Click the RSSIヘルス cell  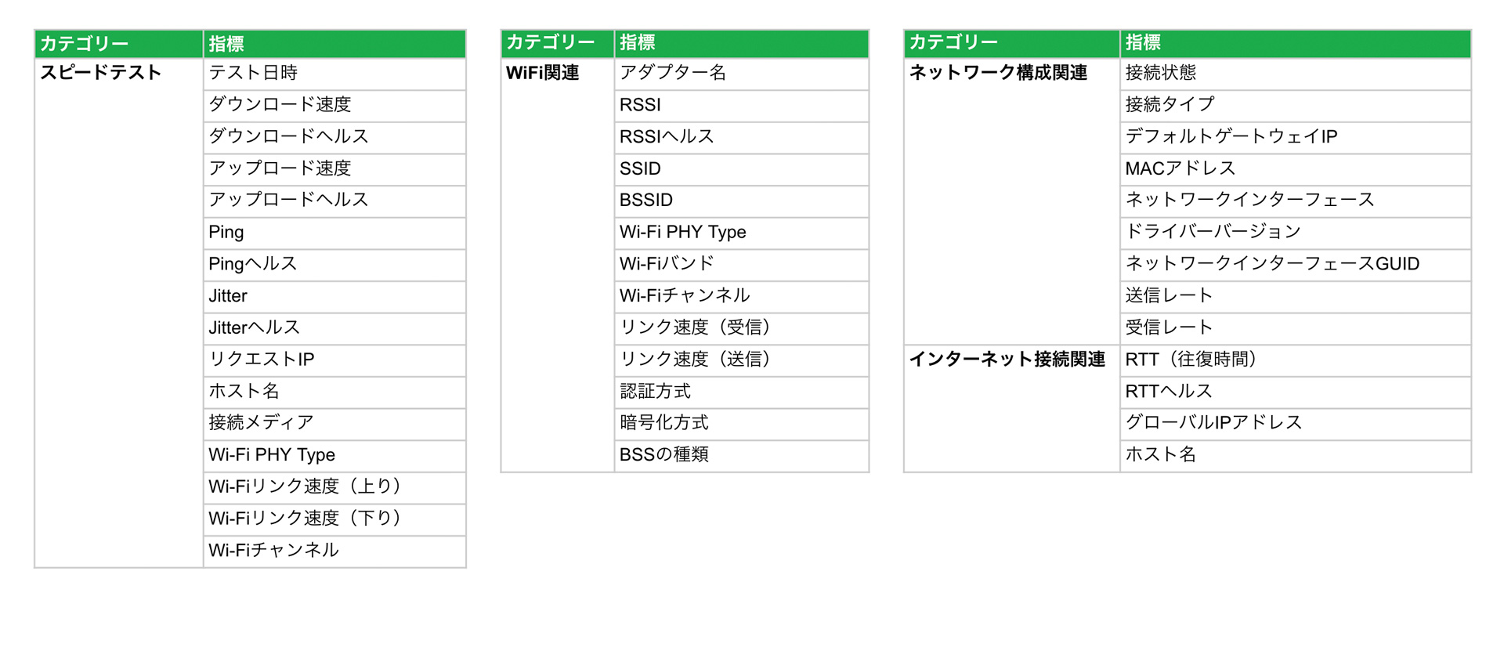[x=667, y=136]
